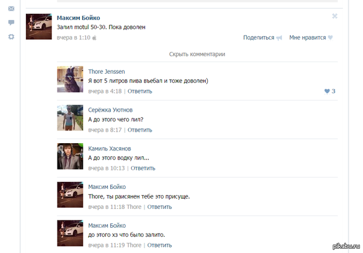This screenshot has width=363, height=253.
Task: Open settings gear icon in left sidebar
Action: [x=11, y=37]
